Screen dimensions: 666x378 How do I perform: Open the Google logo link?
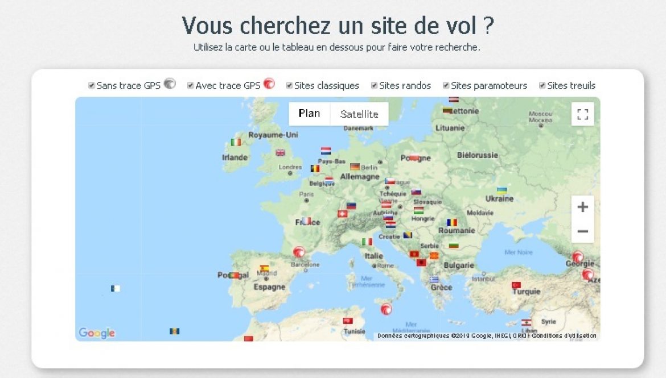click(x=97, y=333)
